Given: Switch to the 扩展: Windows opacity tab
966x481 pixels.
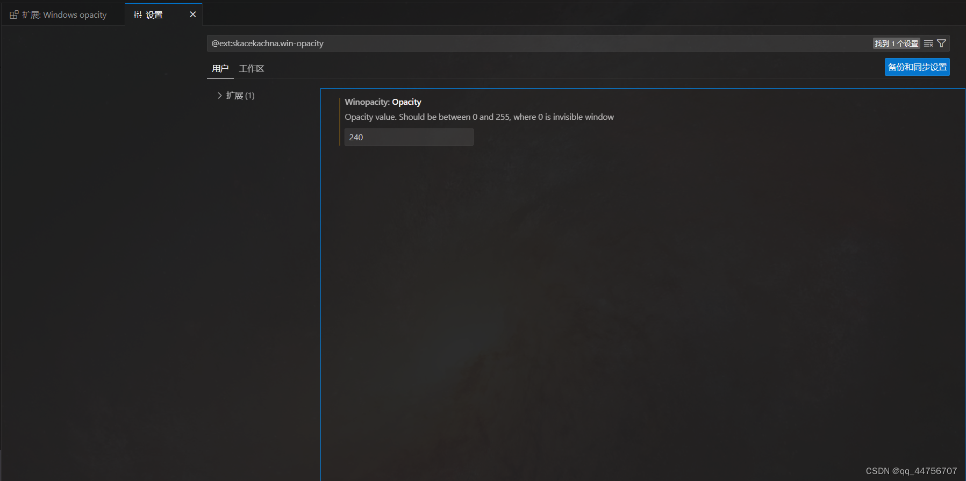Looking at the screenshot, I should tap(63, 15).
